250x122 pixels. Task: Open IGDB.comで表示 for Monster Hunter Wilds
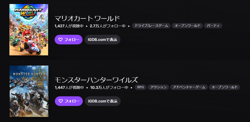(x=103, y=101)
